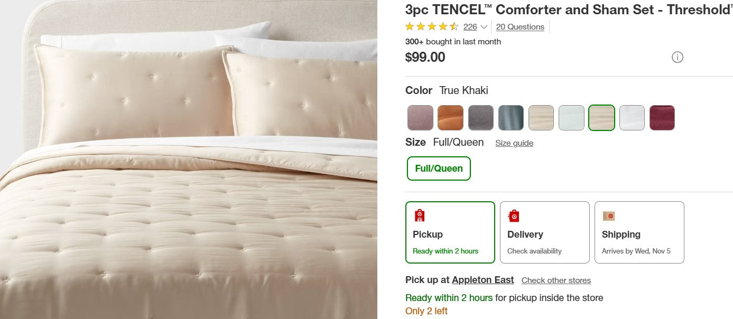Select the dark gray color swatch
This screenshot has width=733, height=319.
coord(481,117)
